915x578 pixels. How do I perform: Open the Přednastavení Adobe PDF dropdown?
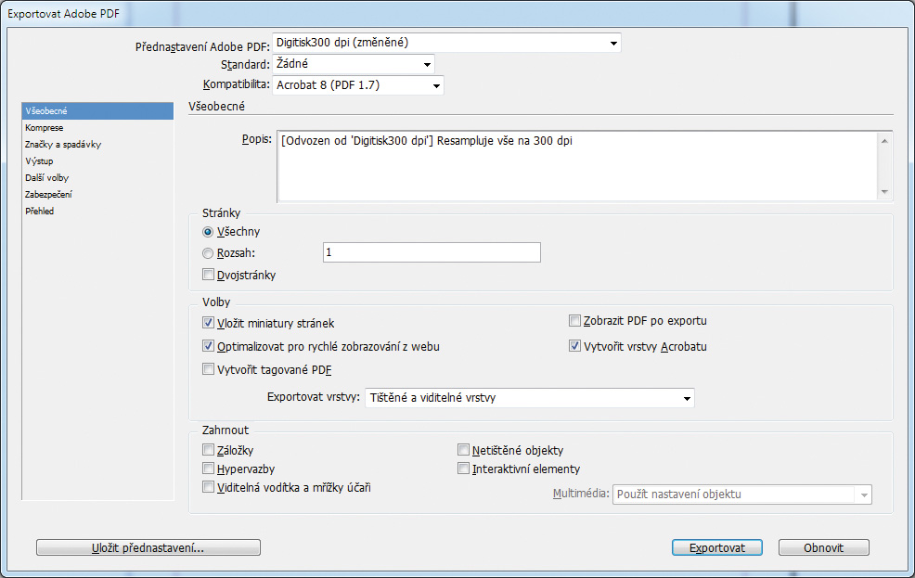(446, 43)
